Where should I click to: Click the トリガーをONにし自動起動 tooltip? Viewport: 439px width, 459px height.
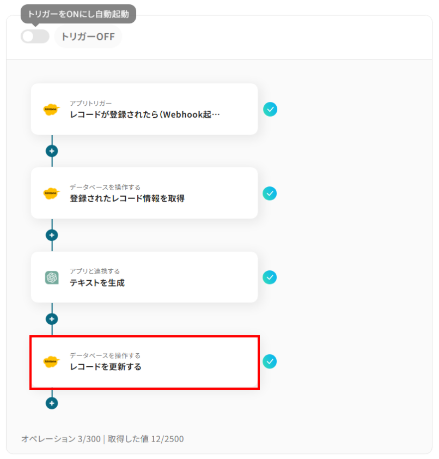(78, 13)
